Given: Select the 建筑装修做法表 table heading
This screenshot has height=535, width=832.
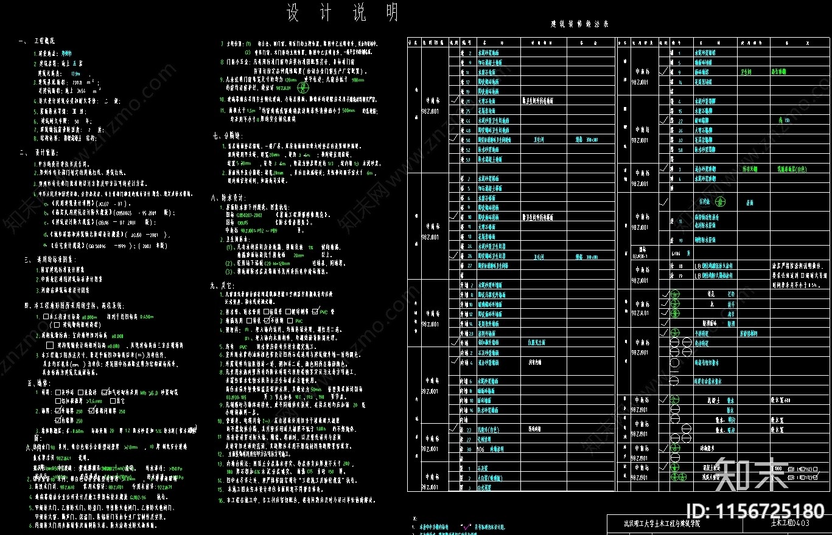Looking at the screenshot, I should pos(580,24).
